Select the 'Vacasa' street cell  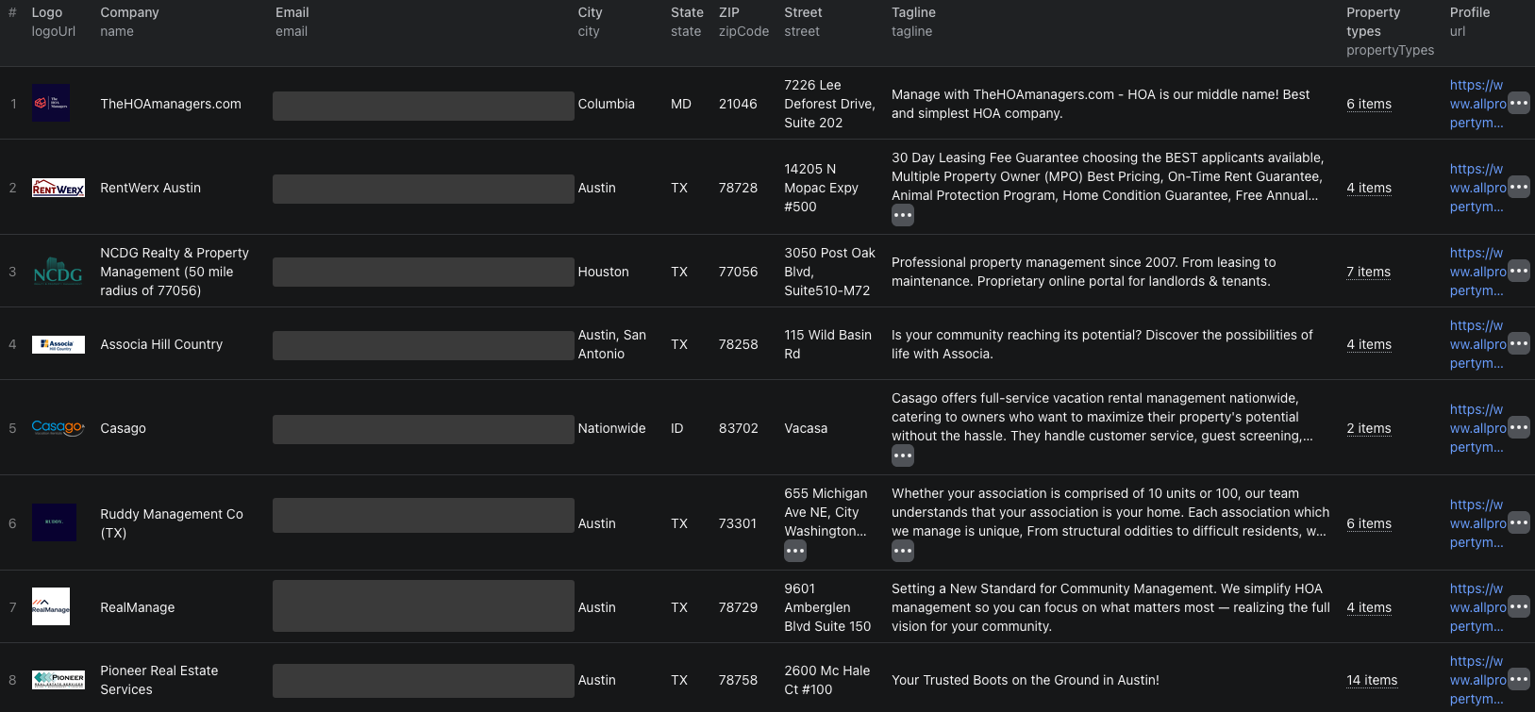[806, 428]
